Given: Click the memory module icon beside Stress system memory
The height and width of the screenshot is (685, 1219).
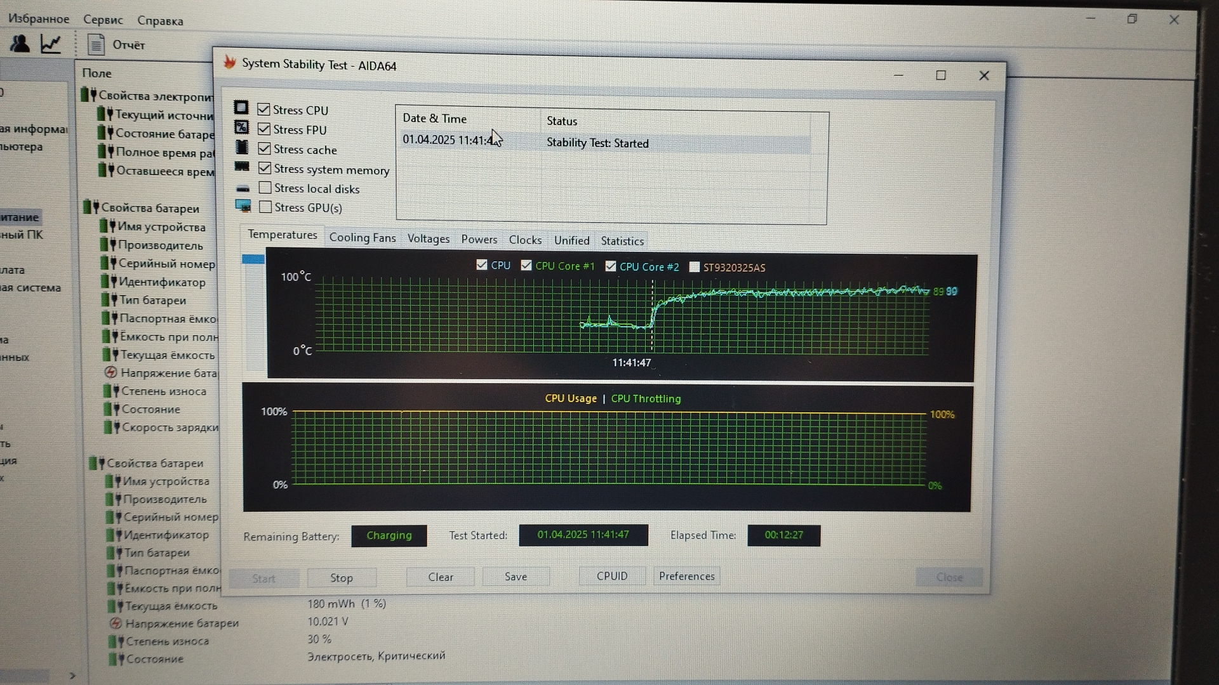Looking at the screenshot, I should [242, 167].
